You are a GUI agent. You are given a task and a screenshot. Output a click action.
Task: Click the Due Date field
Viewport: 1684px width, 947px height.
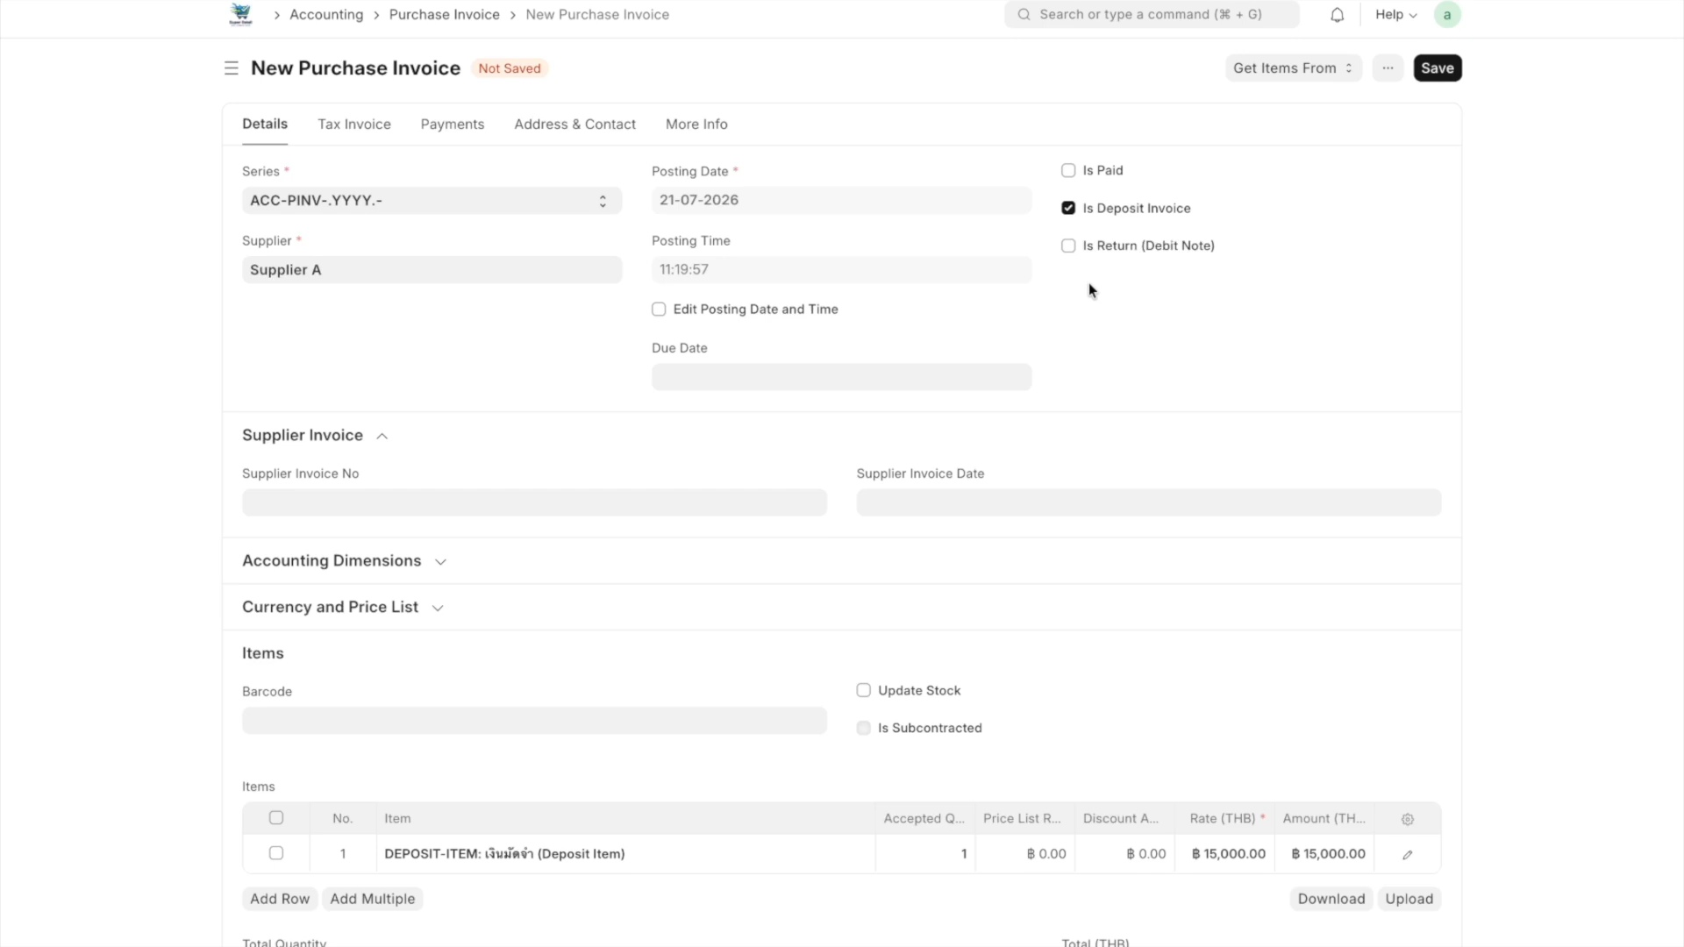842,378
